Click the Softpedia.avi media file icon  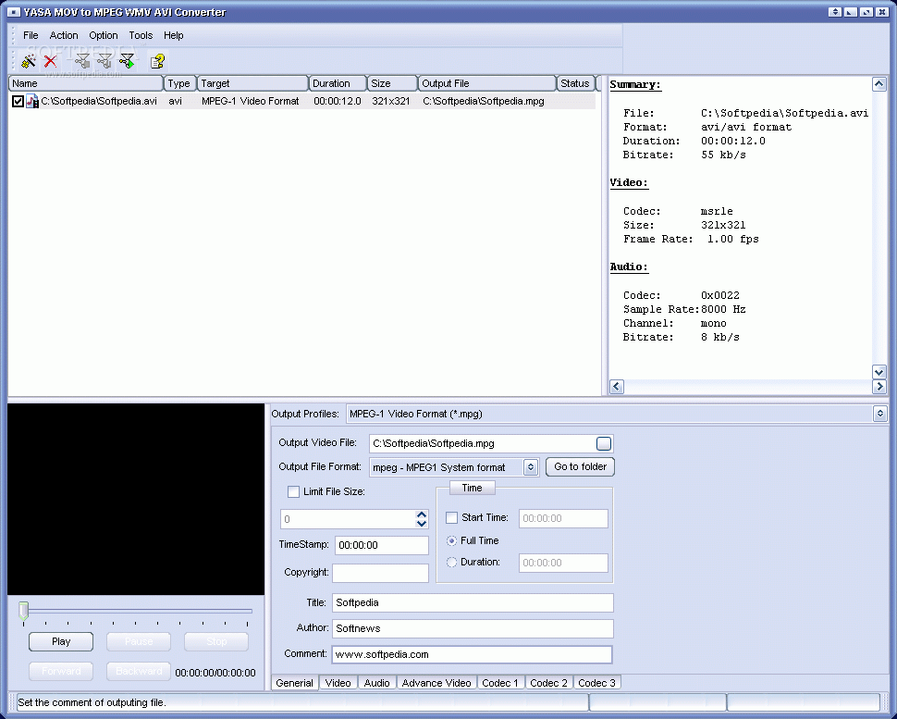pos(32,101)
